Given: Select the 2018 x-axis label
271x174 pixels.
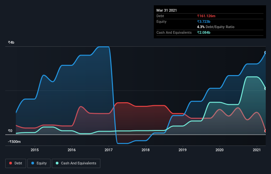Looking at the screenshot, I should point(146,150).
